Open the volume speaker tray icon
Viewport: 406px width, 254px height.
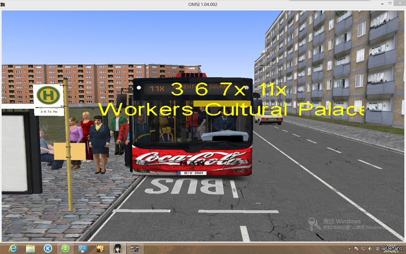pos(370,249)
